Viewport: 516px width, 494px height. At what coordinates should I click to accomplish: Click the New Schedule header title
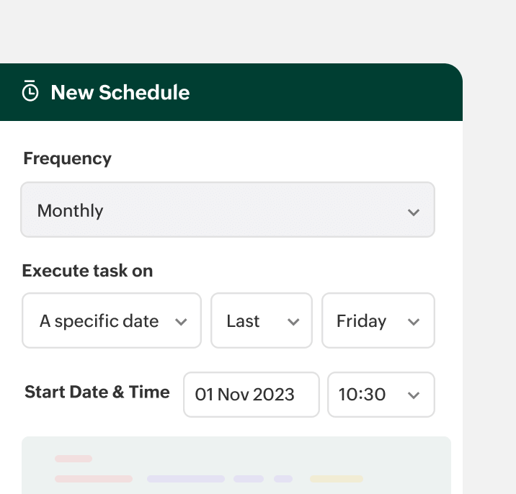pyautogui.click(x=120, y=93)
